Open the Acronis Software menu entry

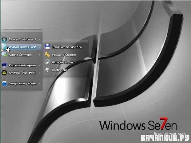coord(21,55)
